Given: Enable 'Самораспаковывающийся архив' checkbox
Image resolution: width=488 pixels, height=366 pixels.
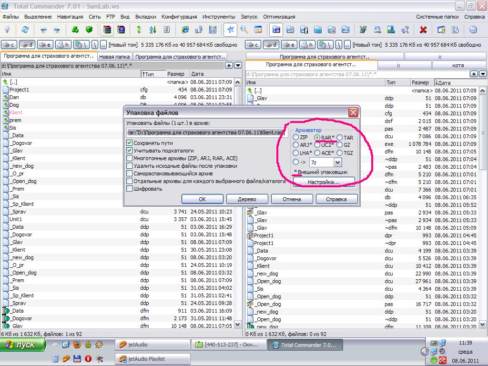Looking at the screenshot, I should pos(130,173).
